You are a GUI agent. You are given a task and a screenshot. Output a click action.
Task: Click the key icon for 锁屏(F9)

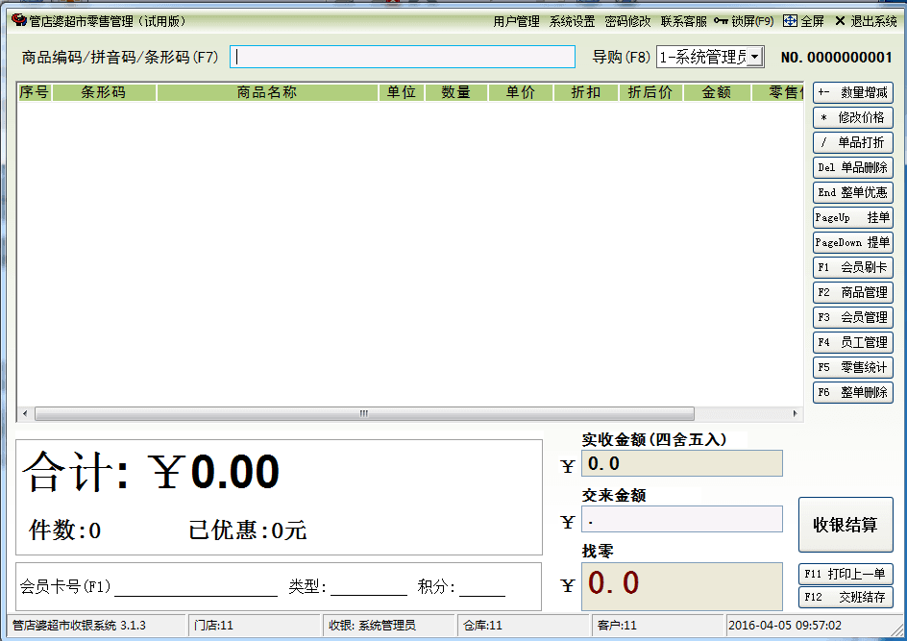pos(721,21)
